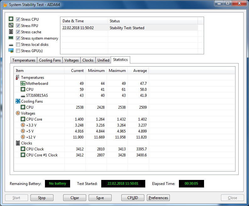Click the Average column header
249x206 pixels.
coord(140,71)
